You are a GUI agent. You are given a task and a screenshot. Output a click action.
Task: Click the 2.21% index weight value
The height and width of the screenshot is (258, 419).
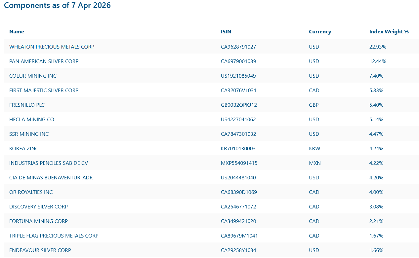pyautogui.click(x=376, y=221)
